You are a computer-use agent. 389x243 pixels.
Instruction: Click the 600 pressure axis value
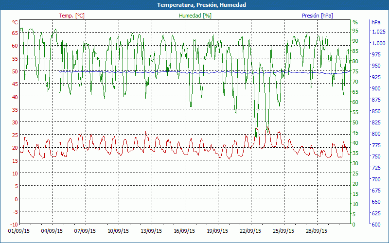coord(376,225)
